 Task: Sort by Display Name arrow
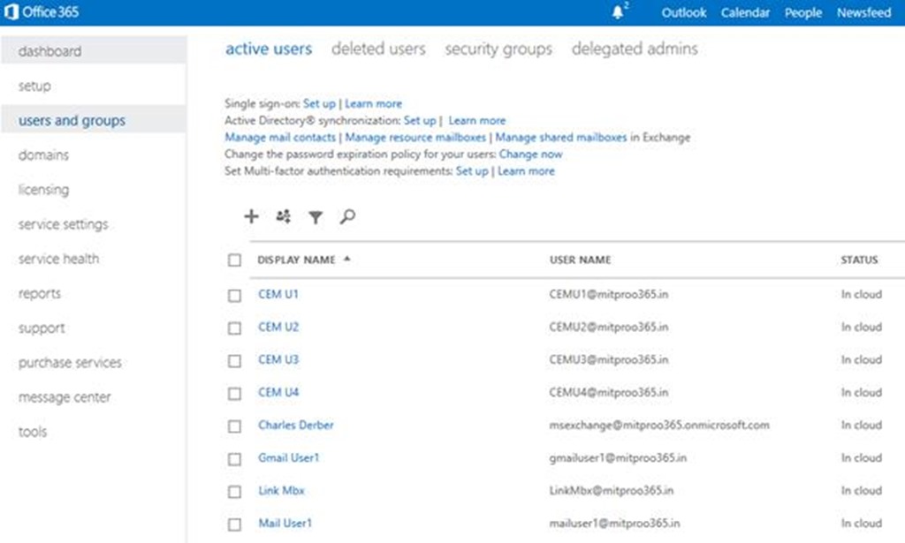[x=346, y=259]
